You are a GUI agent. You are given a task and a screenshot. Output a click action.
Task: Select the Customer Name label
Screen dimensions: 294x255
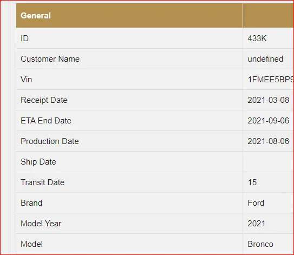(50, 59)
